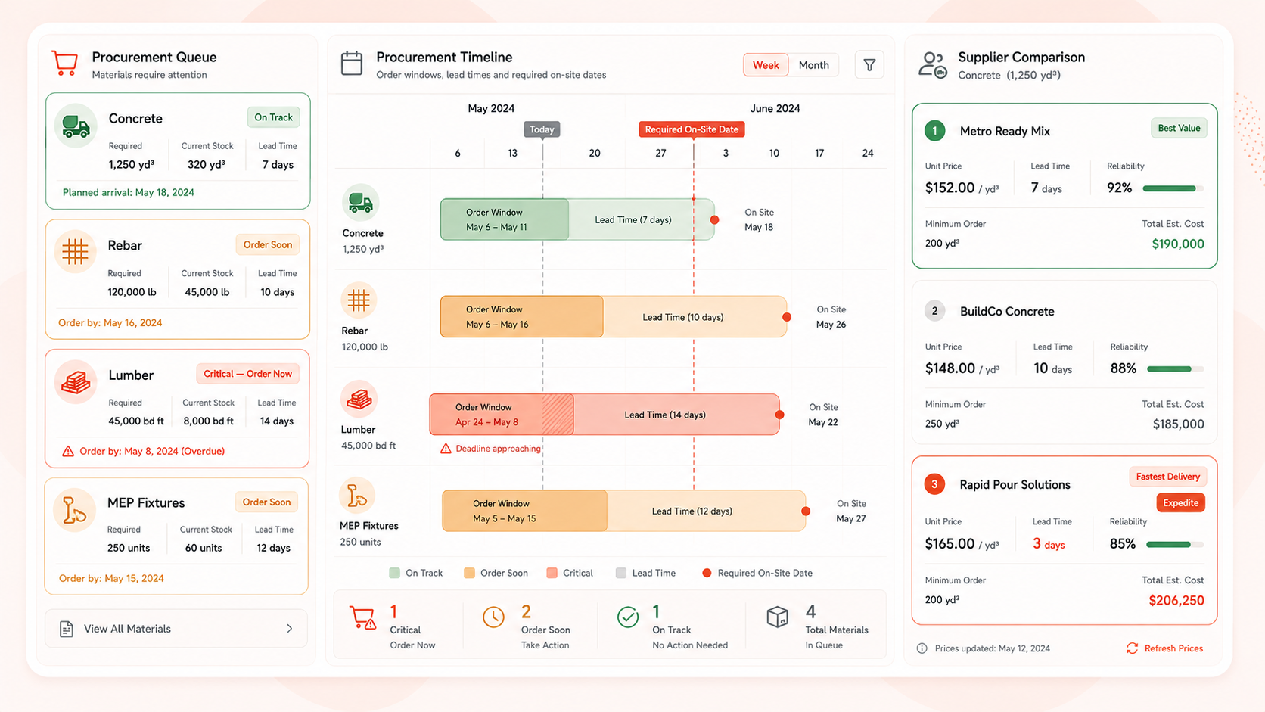This screenshot has height=712, width=1265.
Task: Click the Rebar grid icon in queue card
Action: tap(75, 251)
